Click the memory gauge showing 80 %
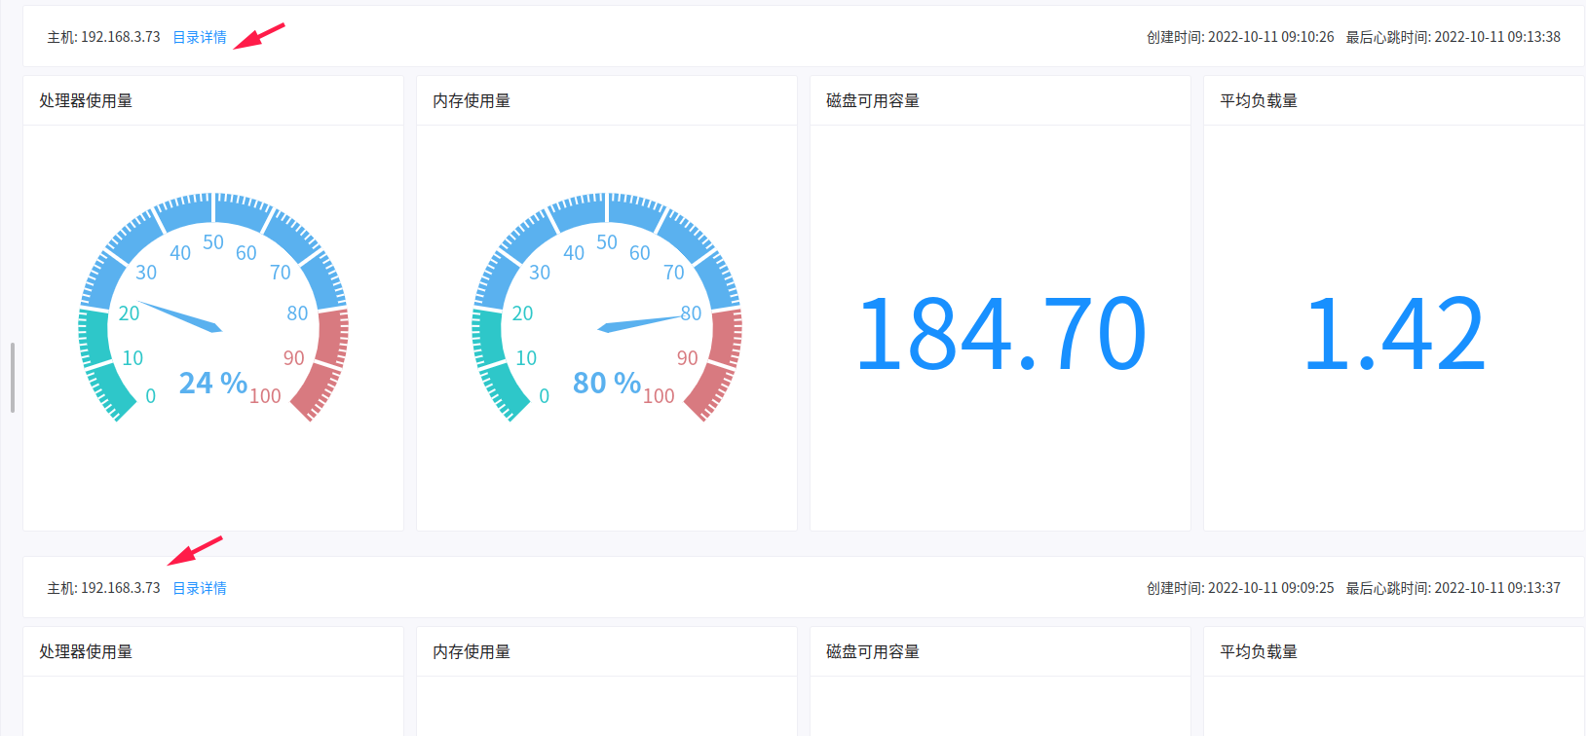The width and height of the screenshot is (1586, 736). coord(607,308)
